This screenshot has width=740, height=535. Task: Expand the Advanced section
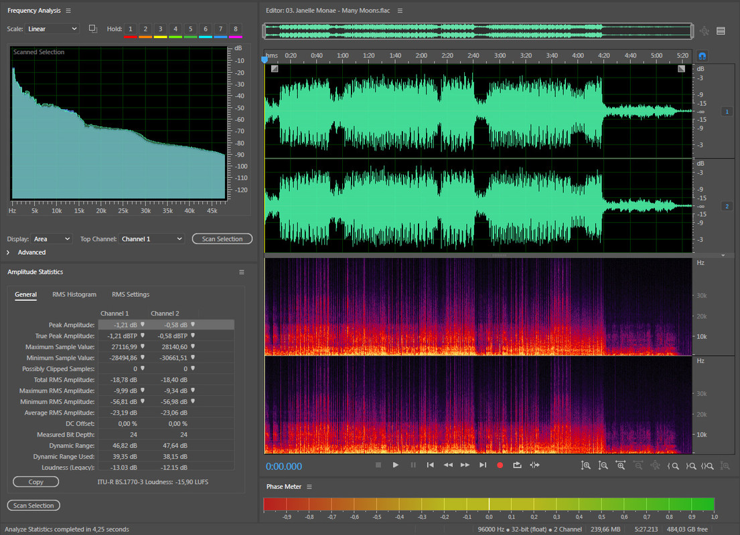coord(8,253)
